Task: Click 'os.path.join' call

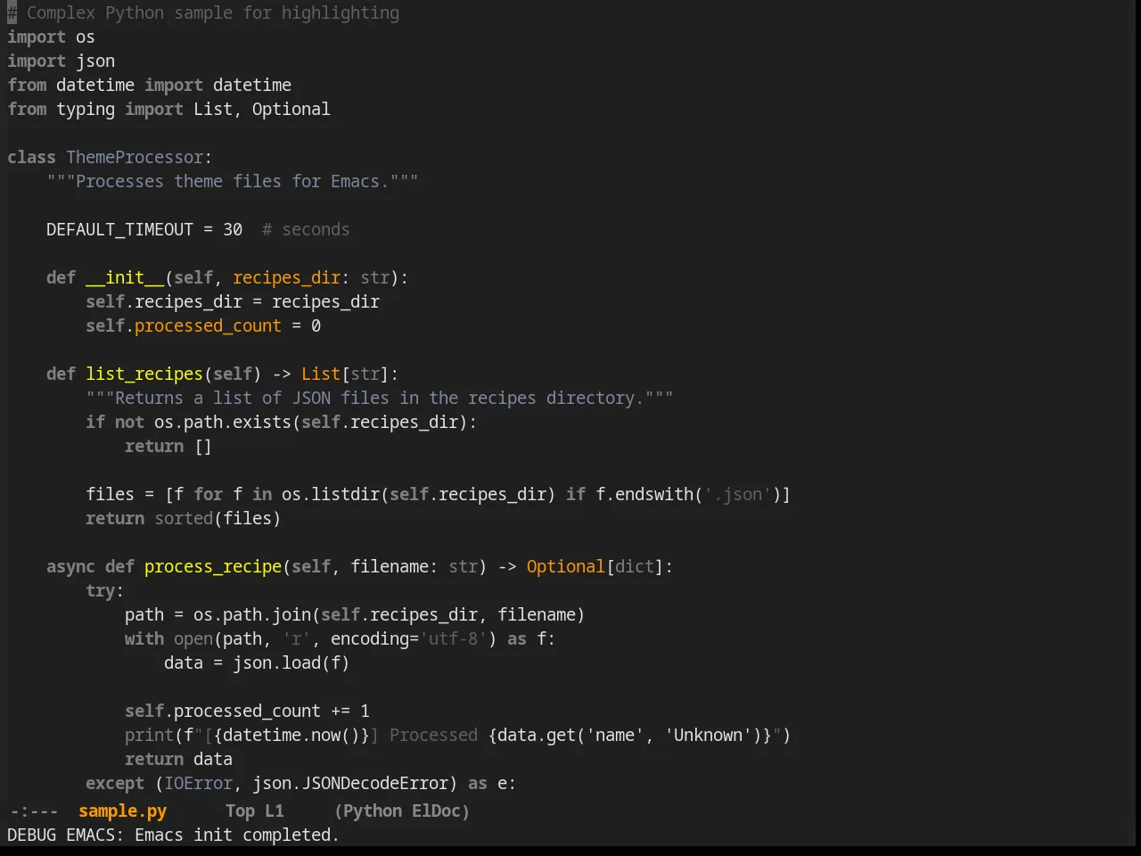Action: coord(252,614)
